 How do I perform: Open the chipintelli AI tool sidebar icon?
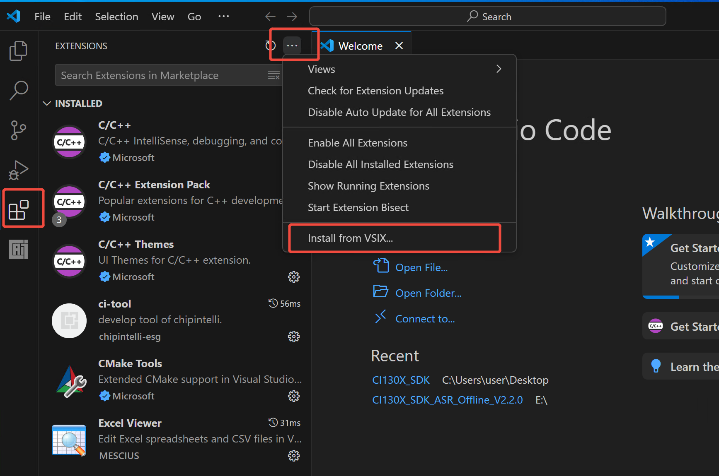(x=18, y=250)
